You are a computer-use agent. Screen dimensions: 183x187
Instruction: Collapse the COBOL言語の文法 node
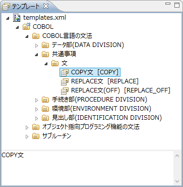coord(27,36)
